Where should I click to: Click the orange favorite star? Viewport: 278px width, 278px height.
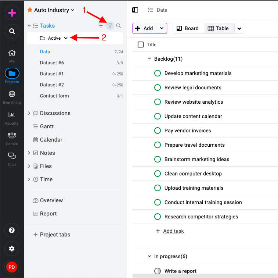point(30,10)
